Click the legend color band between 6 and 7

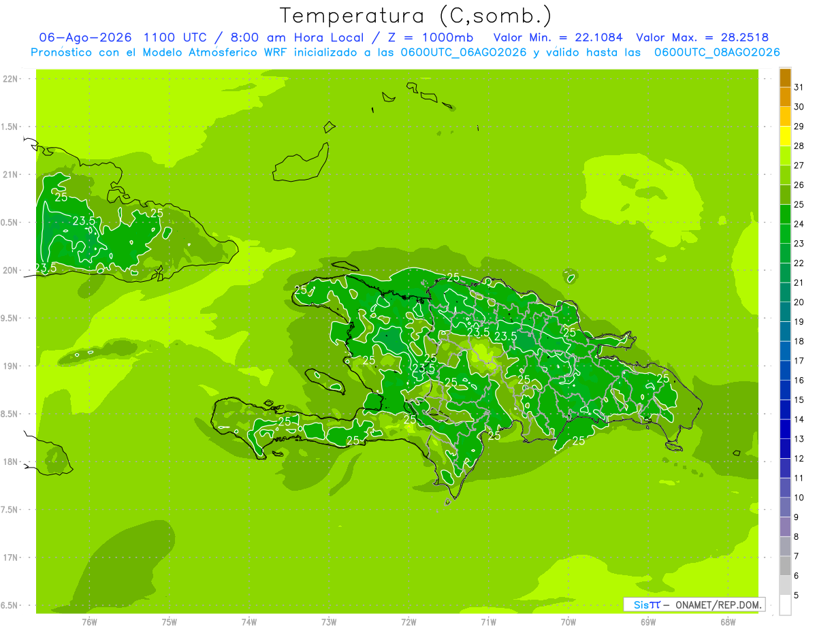tap(785, 566)
